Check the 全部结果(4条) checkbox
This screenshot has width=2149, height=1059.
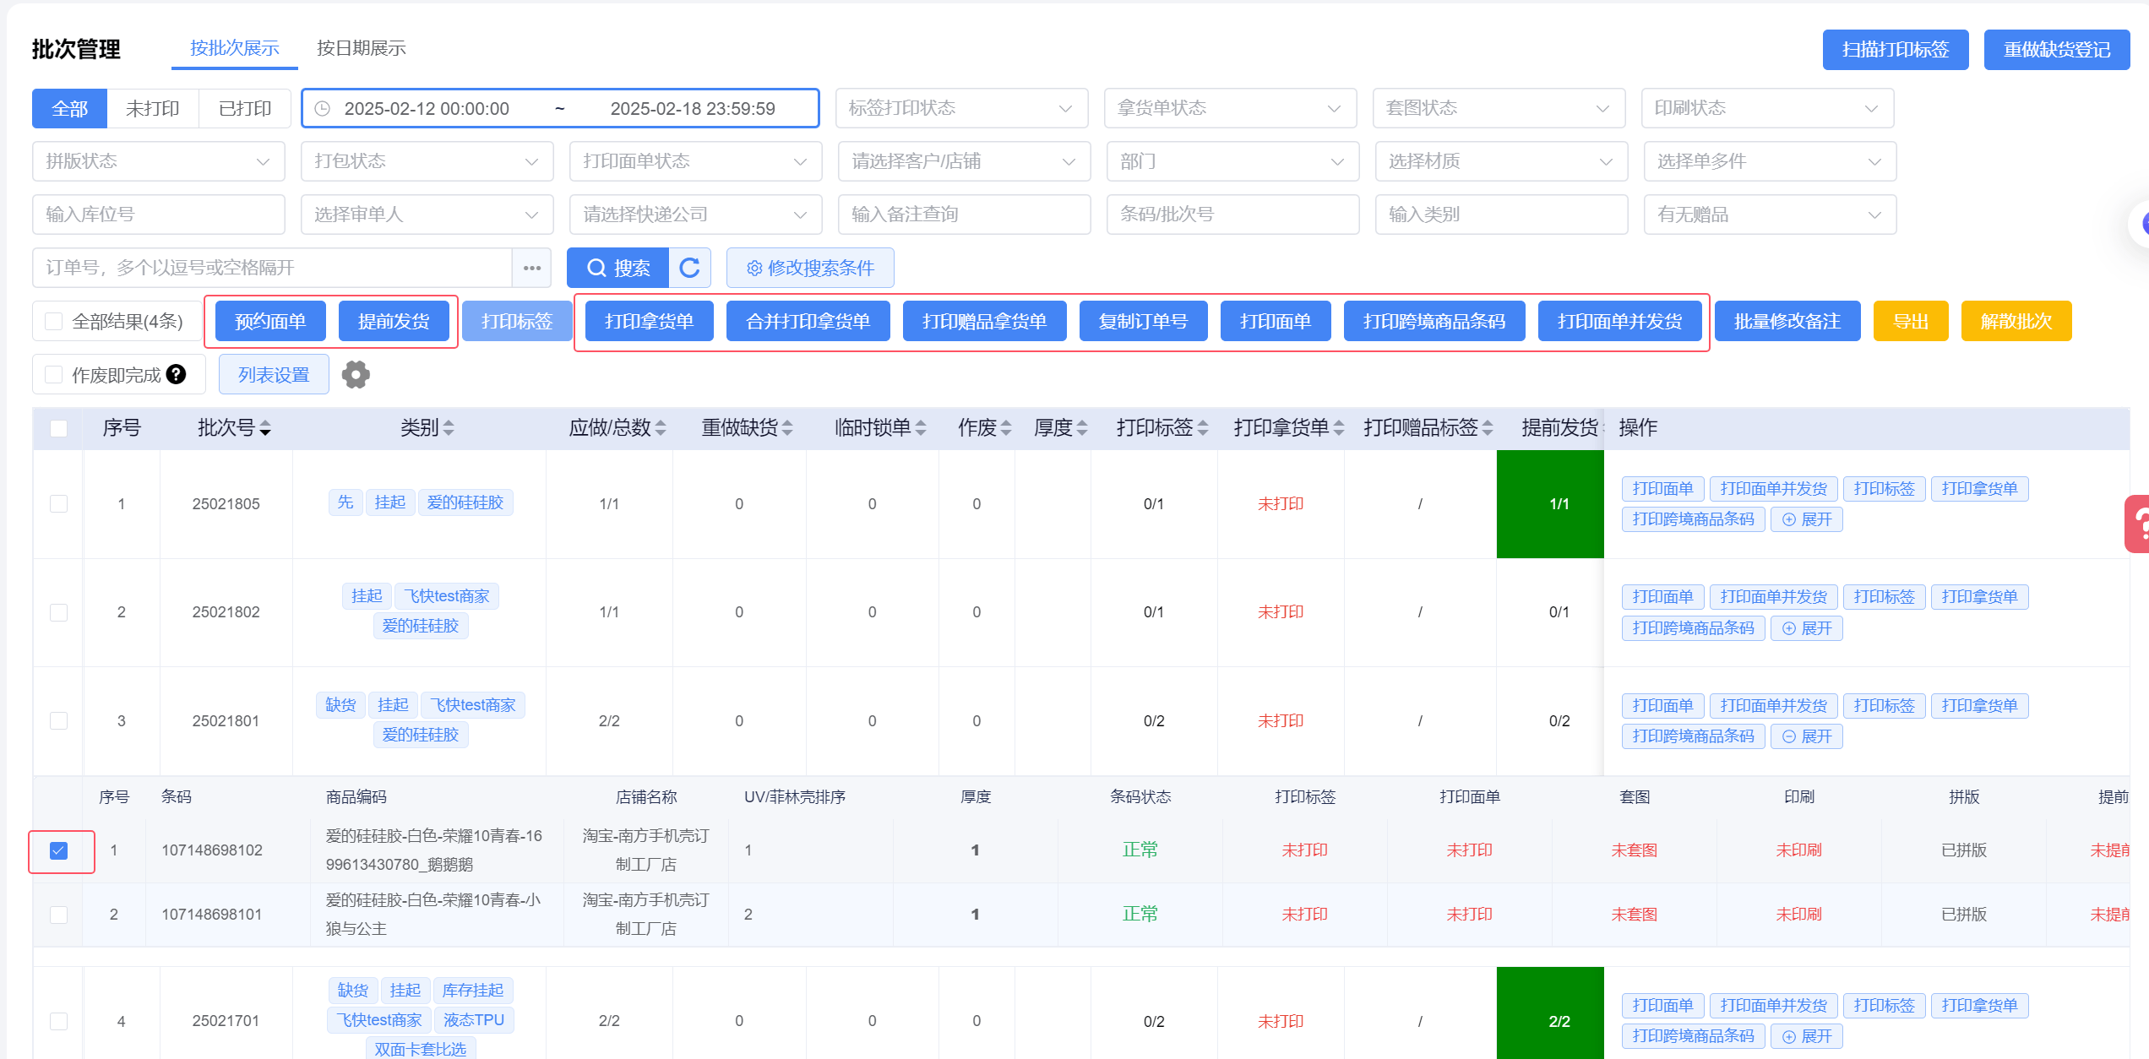coord(54,321)
